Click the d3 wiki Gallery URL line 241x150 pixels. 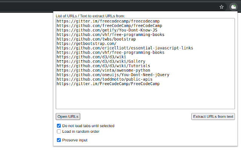point(96,61)
